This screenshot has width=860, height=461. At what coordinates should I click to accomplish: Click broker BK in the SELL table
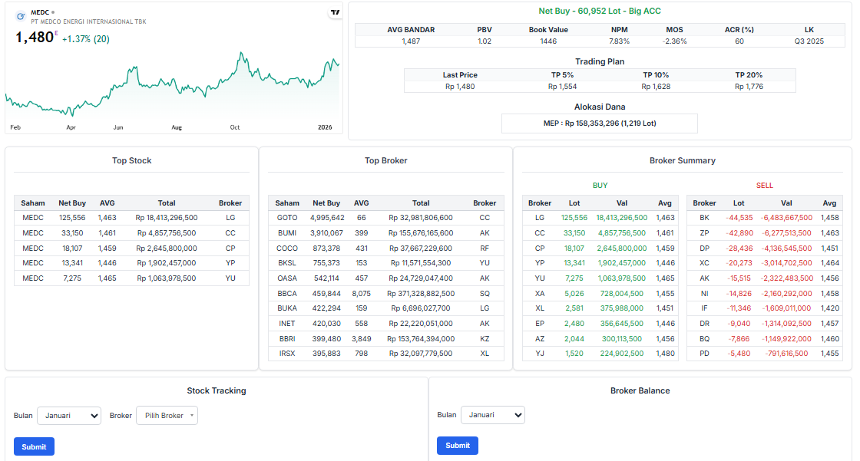[704, 218]
